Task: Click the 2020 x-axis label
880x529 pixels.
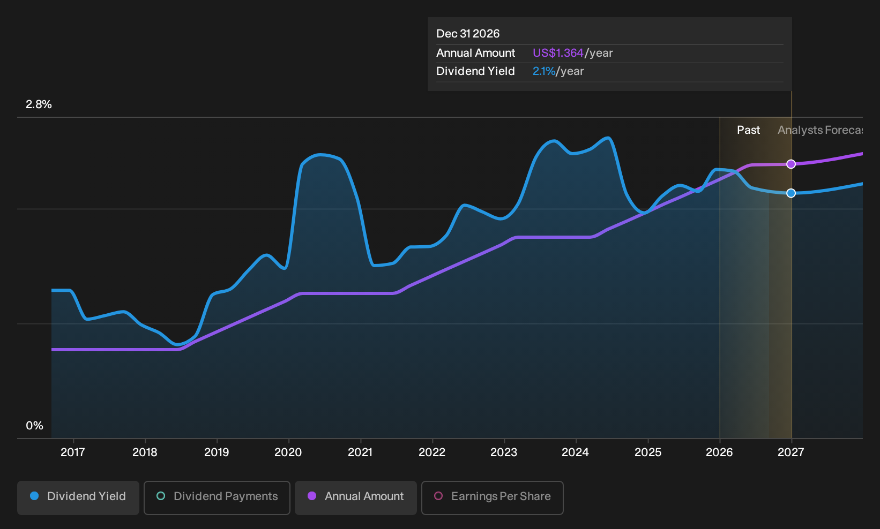Action: point(288,452)
